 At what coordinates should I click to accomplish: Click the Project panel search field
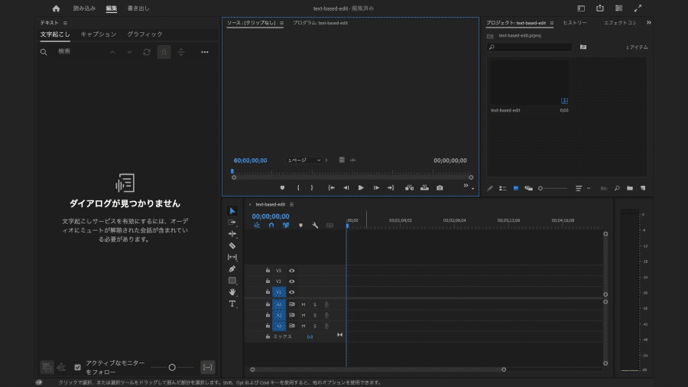(529, 47)
